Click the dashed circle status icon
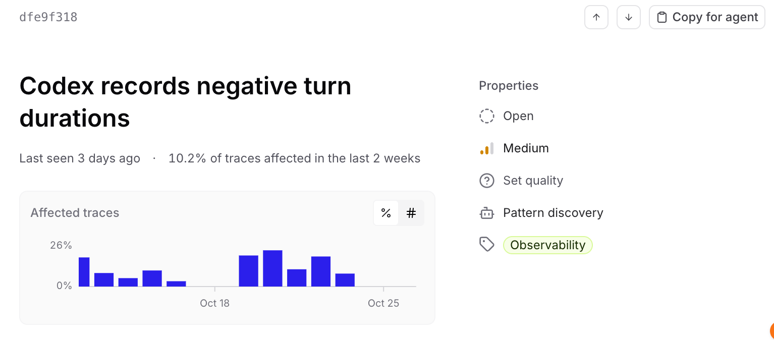 pyautogui.click(x=486, y=116)
